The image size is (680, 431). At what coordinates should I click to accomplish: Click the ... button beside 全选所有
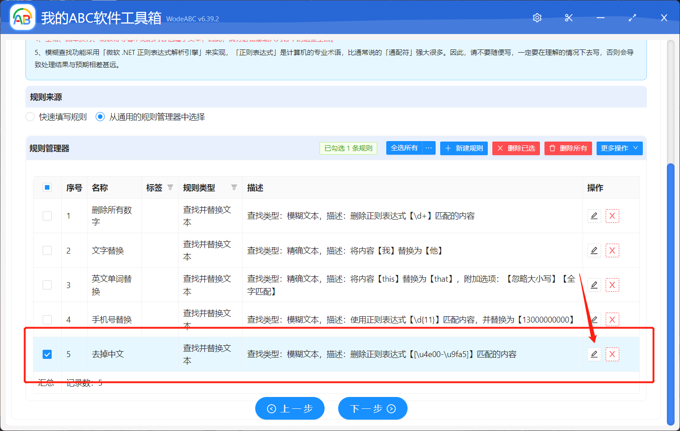pos(427,148)
